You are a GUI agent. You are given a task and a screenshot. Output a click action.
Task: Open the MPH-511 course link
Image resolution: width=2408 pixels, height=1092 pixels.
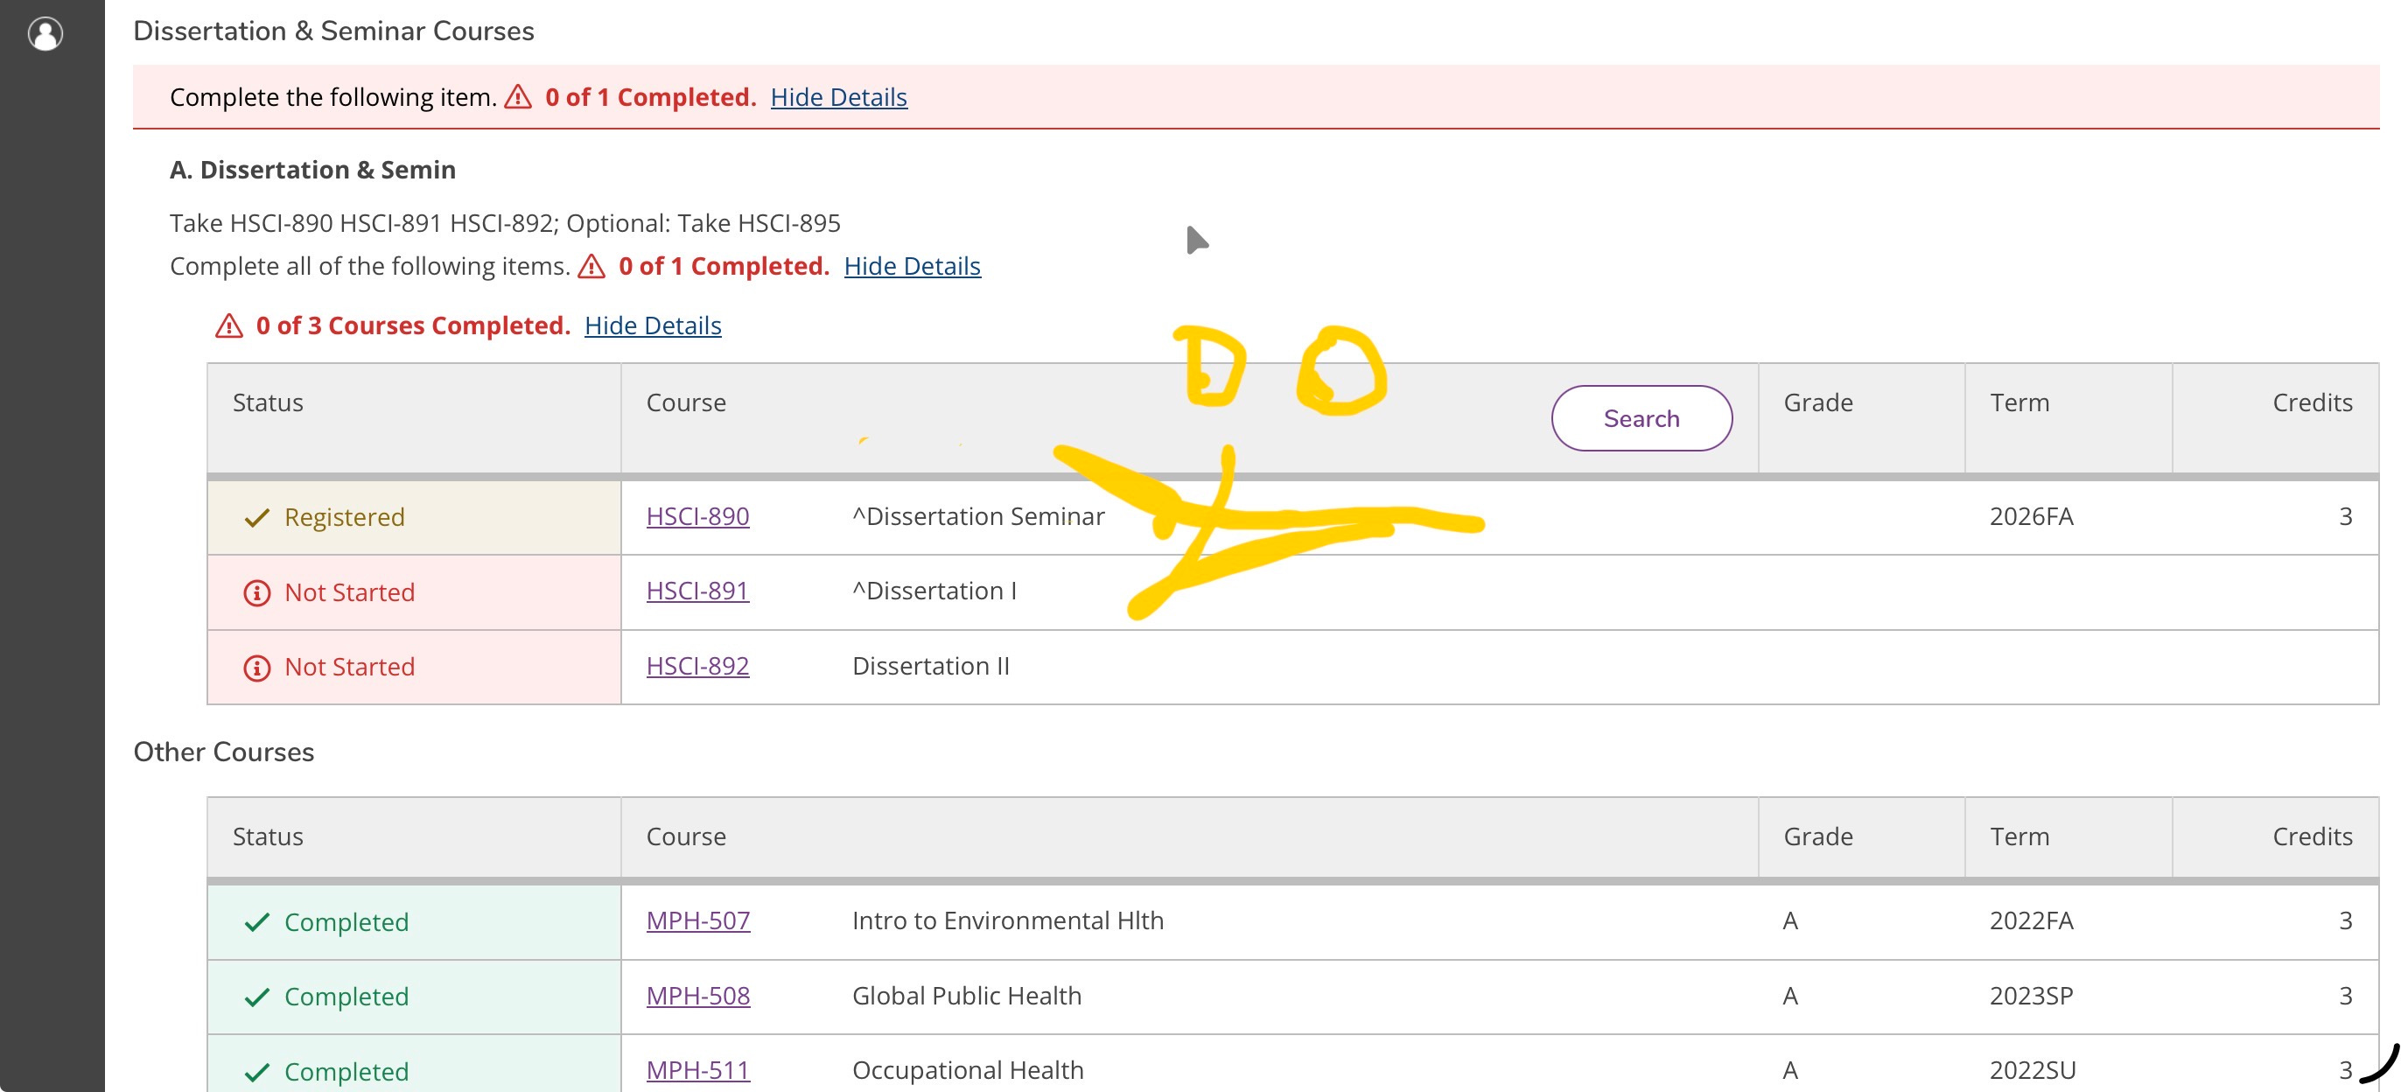[x=698, y=1070]
